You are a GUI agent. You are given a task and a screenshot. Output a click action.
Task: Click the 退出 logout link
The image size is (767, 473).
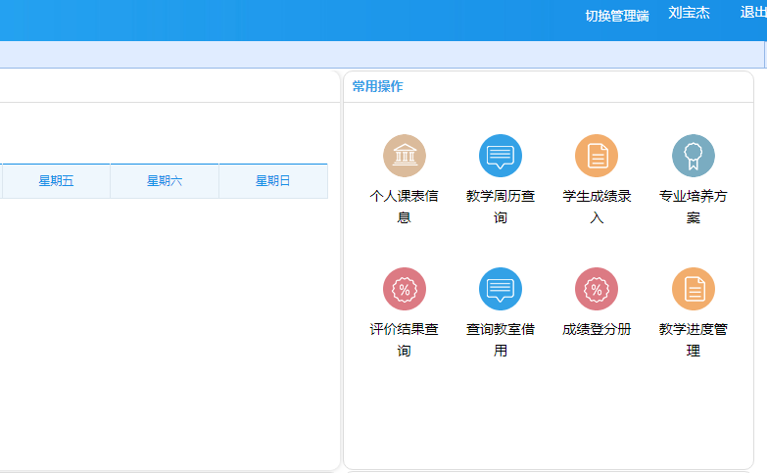pos(753,12)
